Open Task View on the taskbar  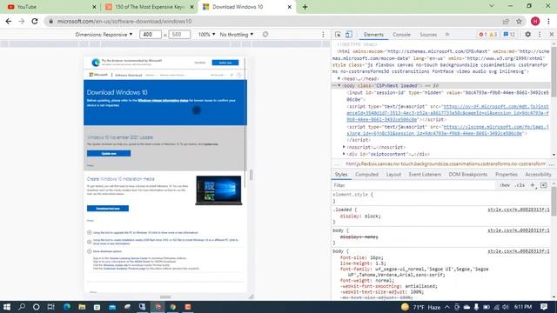[x=50, y=307]
